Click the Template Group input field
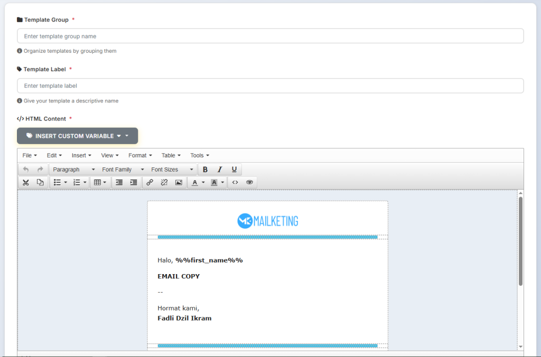541x357 pixels. pos(270,36)
